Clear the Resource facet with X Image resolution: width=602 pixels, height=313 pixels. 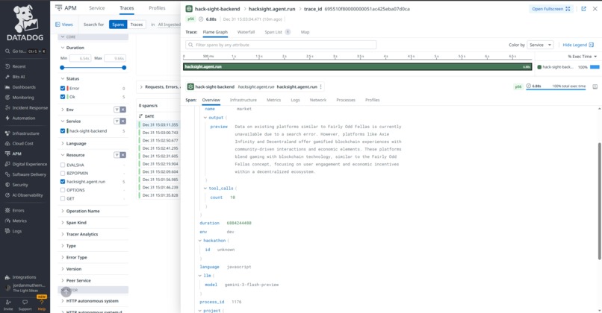(122, 155)
